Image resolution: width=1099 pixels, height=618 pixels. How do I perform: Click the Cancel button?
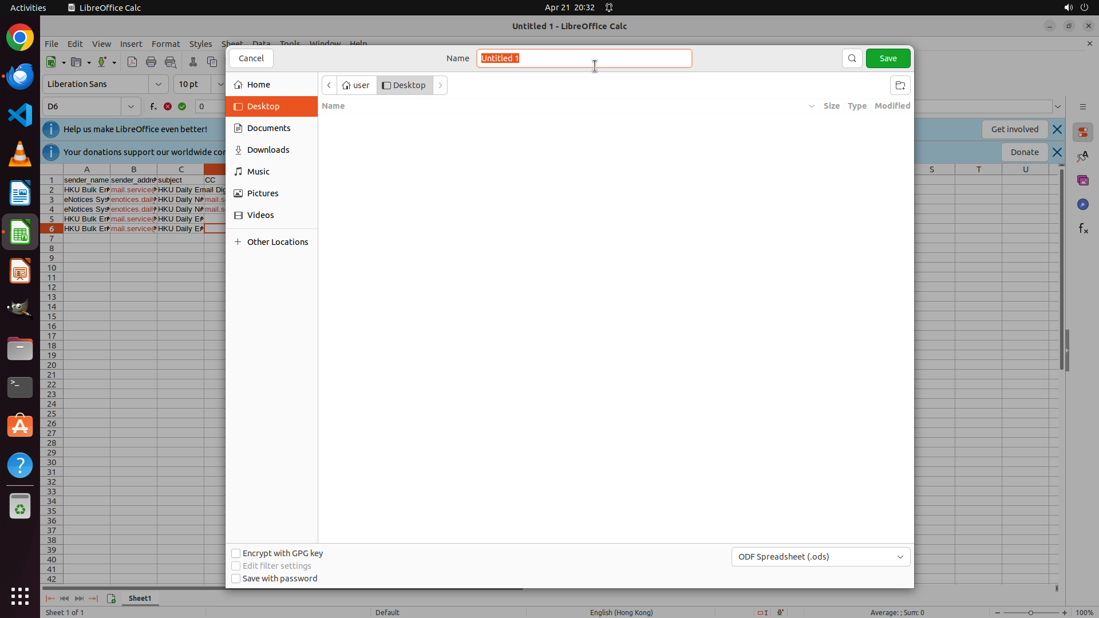[251, 58]
